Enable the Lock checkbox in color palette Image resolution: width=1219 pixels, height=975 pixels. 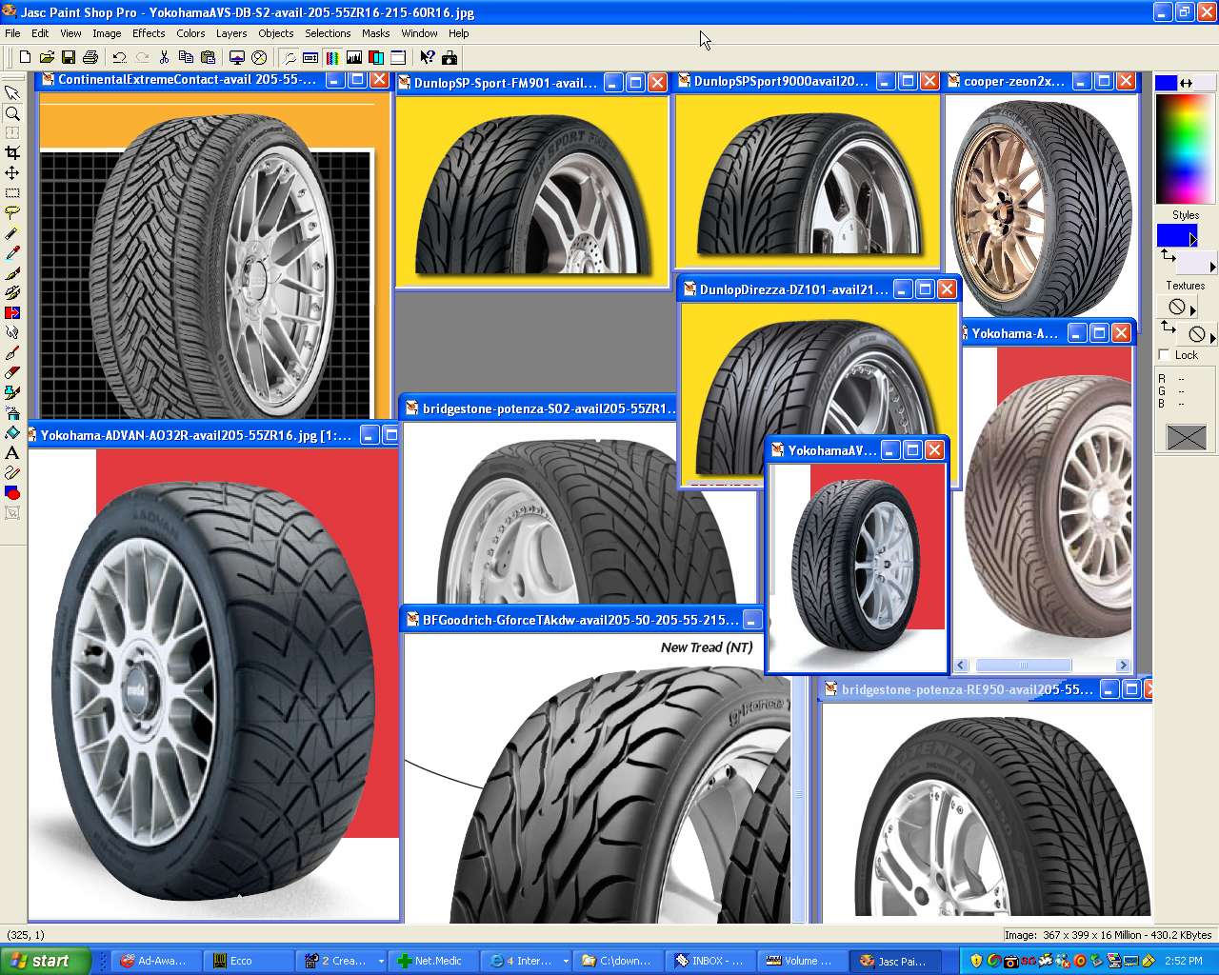point(1164,354)
